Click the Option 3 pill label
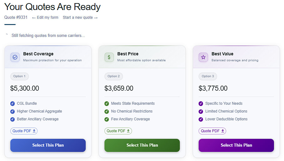Image resolution: width=284 pixels, height=161 pixels. pos(208,76)
